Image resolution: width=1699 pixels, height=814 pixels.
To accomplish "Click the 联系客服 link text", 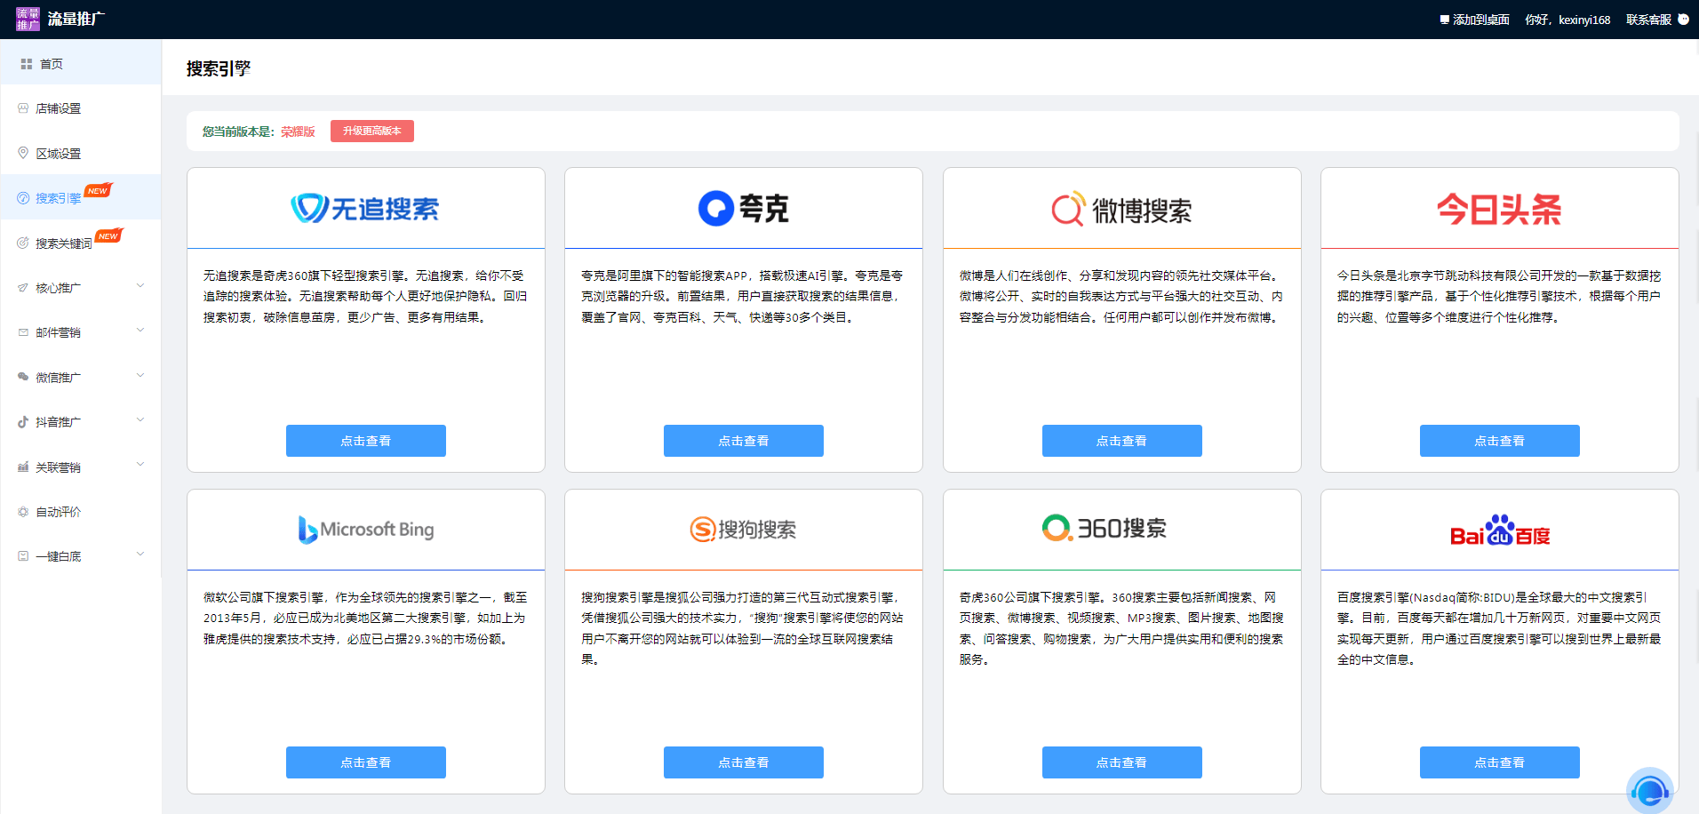I will point(1648,20).
